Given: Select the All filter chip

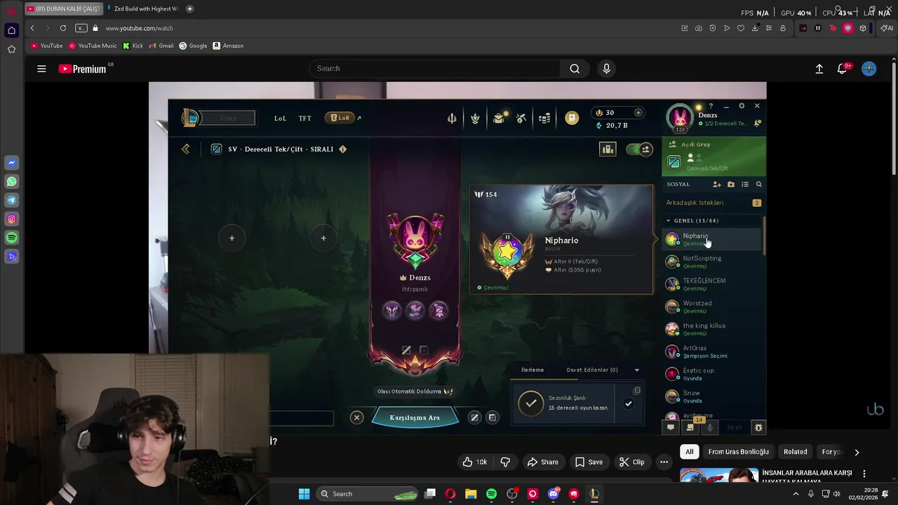Looking at the screenshot, I should (x=690, y=452).
